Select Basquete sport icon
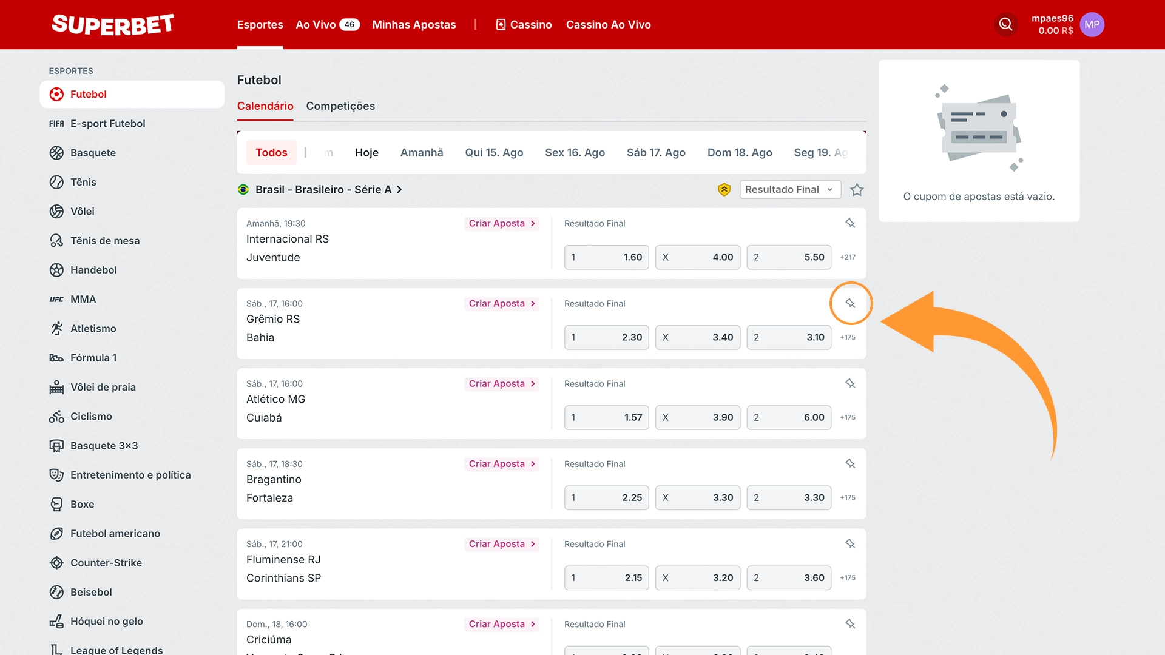 (56, 153)
